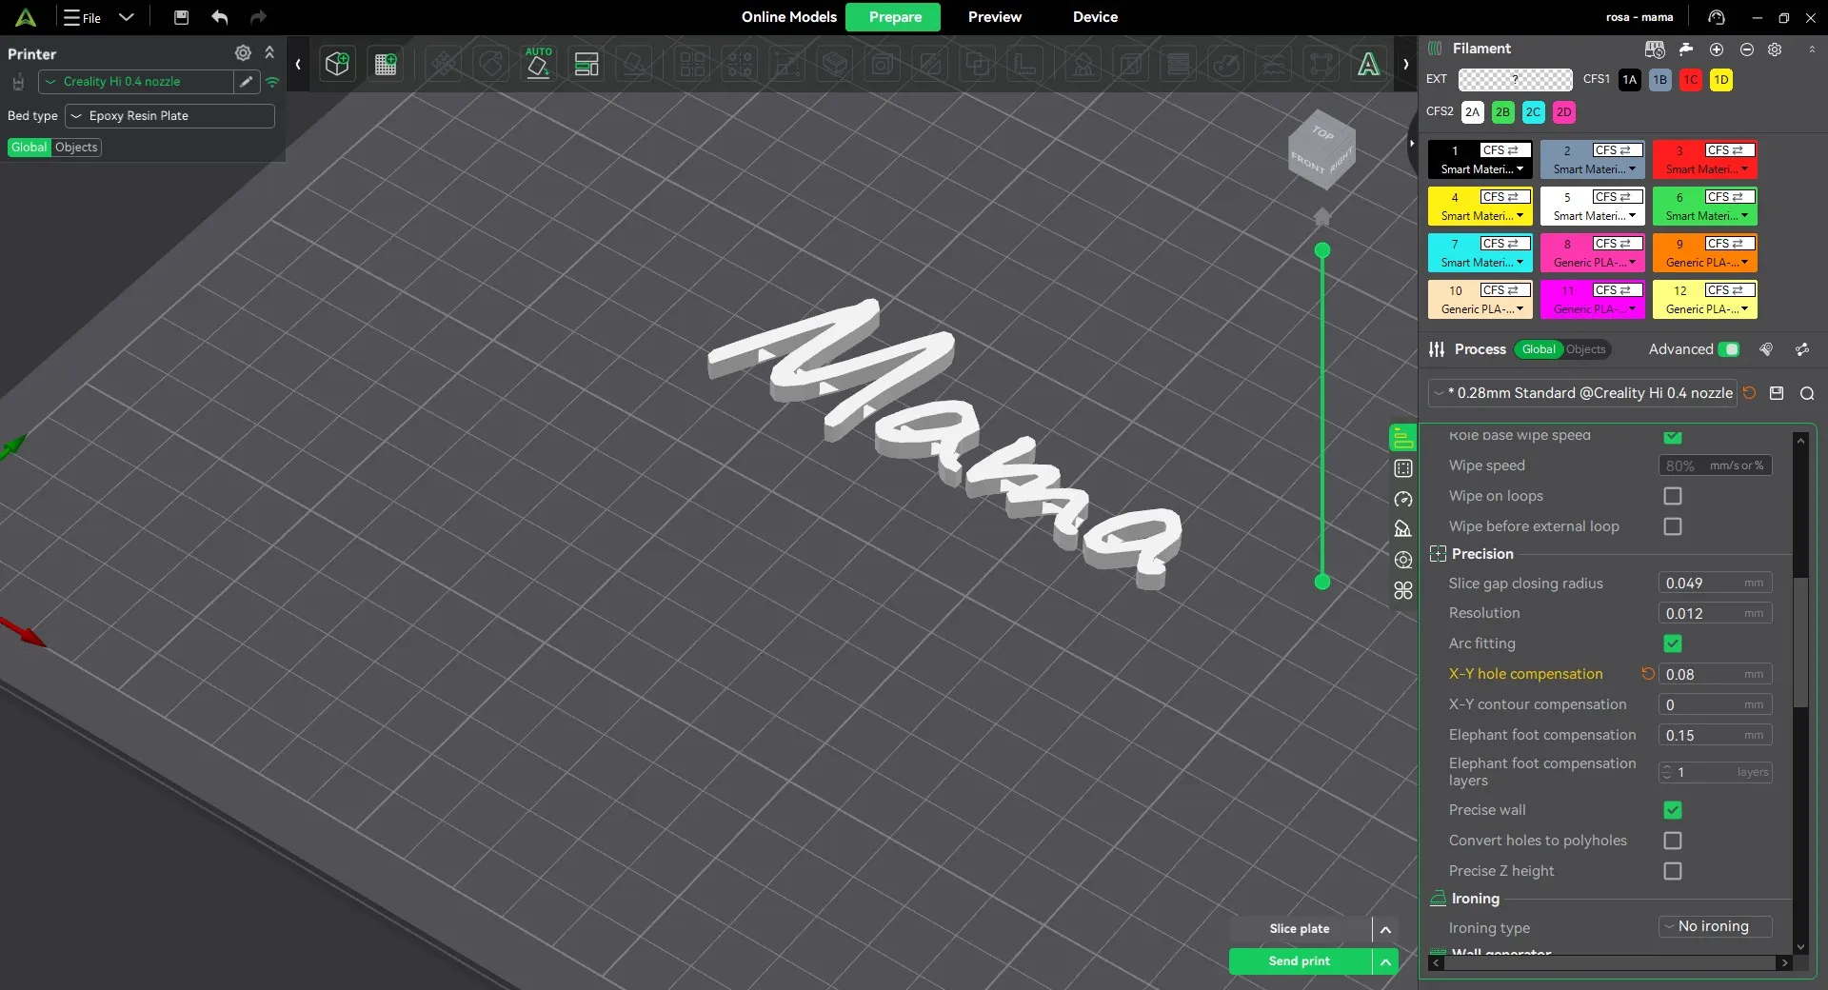This screenshot has width=1828, height=990.
Task: Uncheck the Precise wall checkbox
Action: tap(1673, 810)
